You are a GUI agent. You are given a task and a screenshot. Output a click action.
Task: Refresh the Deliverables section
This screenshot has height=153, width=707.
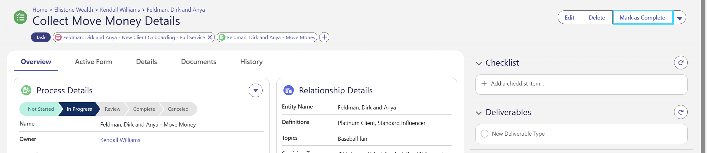tap(681, 112)
